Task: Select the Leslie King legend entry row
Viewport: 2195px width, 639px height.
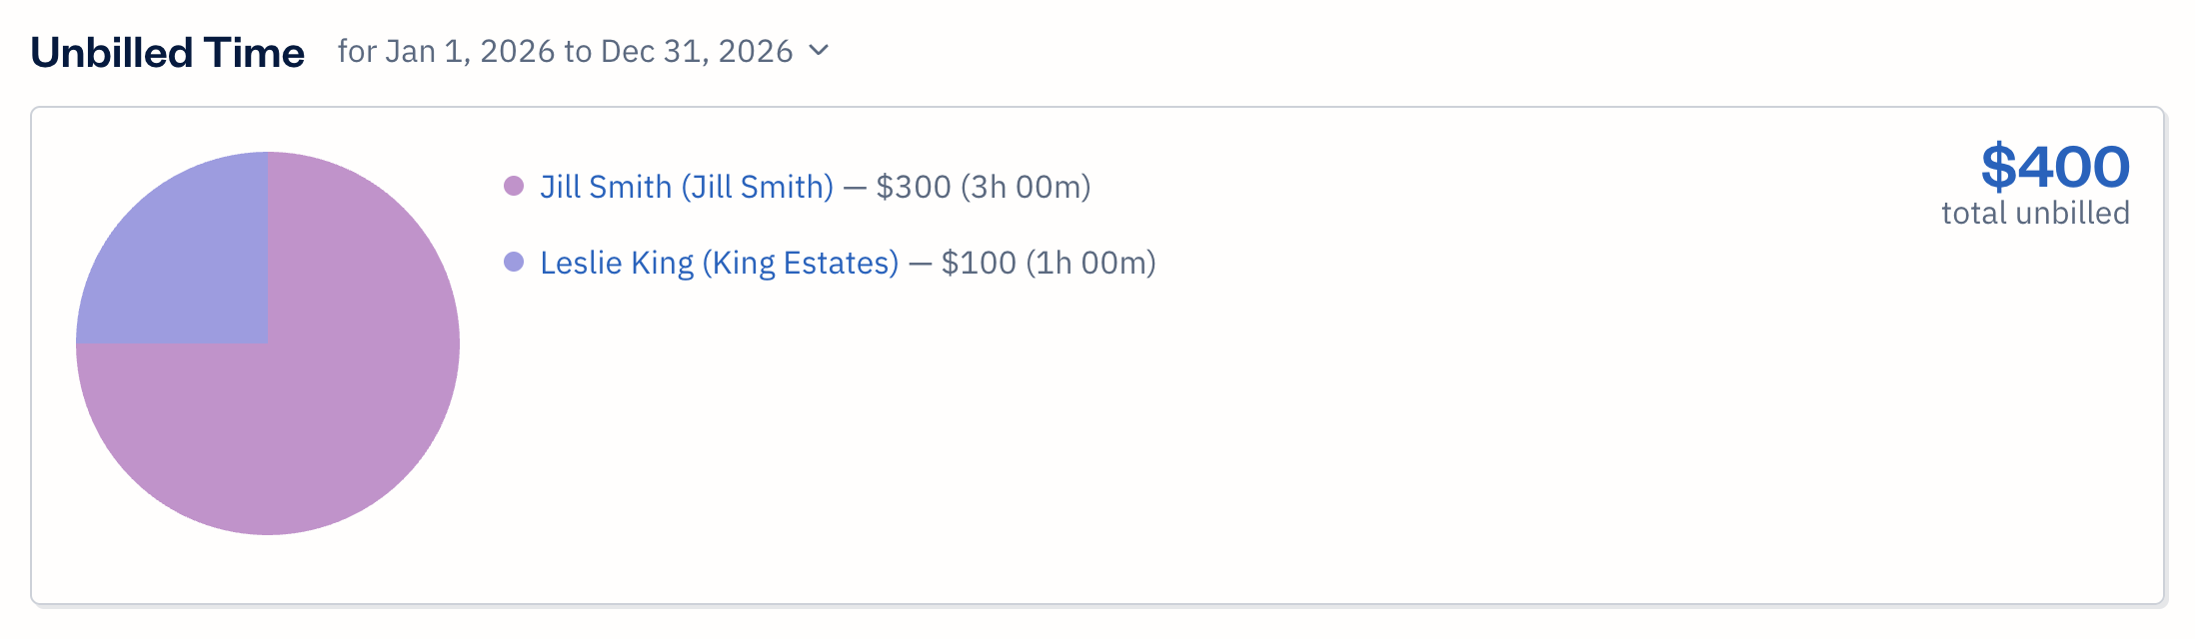Action: (x=830, y=262)
